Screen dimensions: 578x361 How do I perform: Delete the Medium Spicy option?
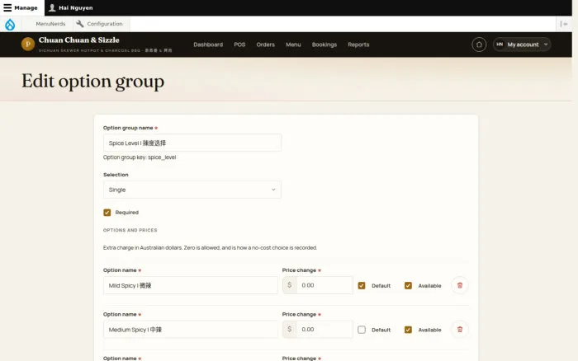[460, 330]
